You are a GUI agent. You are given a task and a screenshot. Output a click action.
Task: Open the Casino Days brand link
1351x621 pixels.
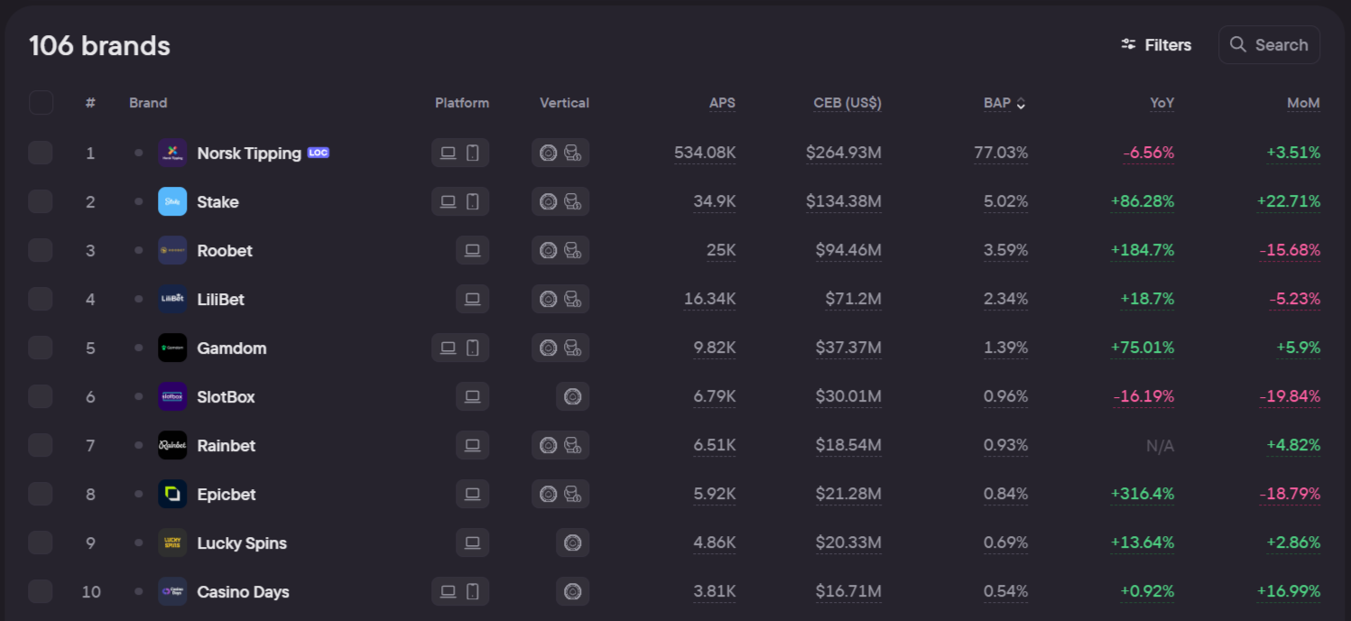point(243,592)
